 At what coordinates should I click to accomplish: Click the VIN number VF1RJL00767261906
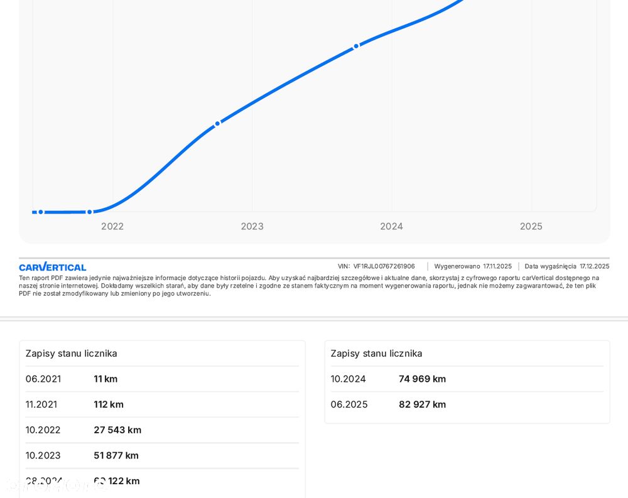pyautogui.click(x=384, y=266)
